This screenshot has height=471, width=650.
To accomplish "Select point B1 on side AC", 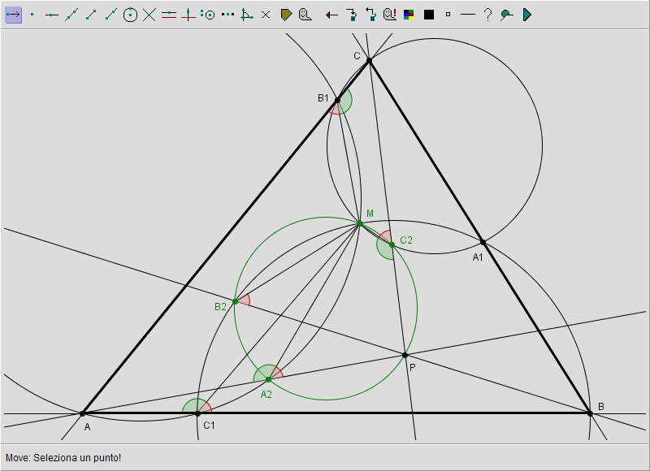I will tap(337, 100).
